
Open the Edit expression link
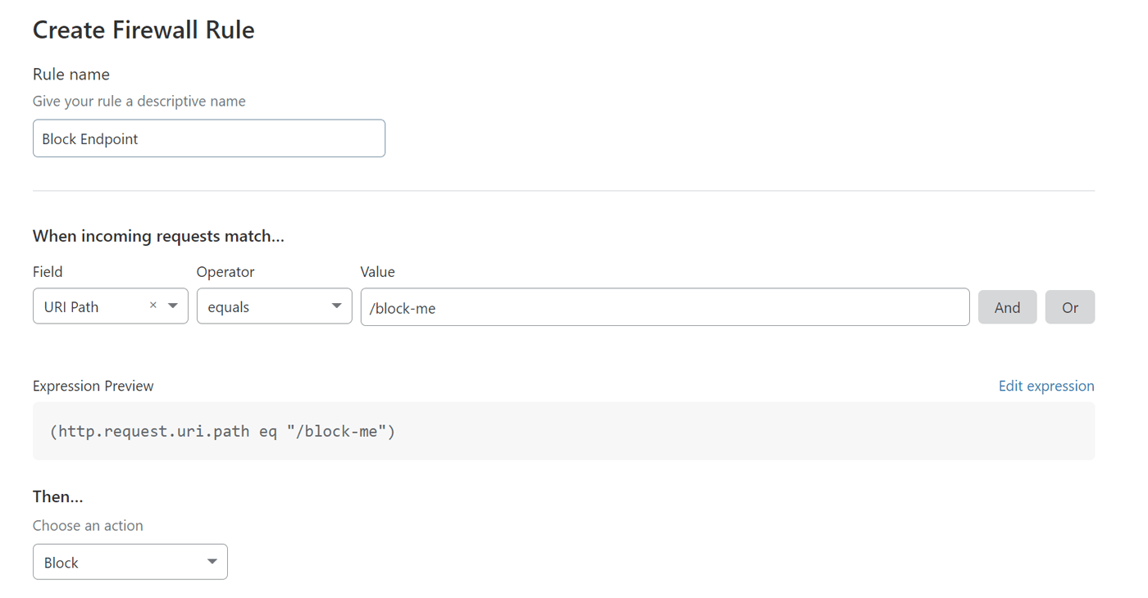(1046, 386)
